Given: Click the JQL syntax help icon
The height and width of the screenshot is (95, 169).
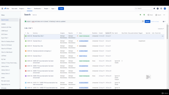Looking at the screenshot, I should click(143, 21).
